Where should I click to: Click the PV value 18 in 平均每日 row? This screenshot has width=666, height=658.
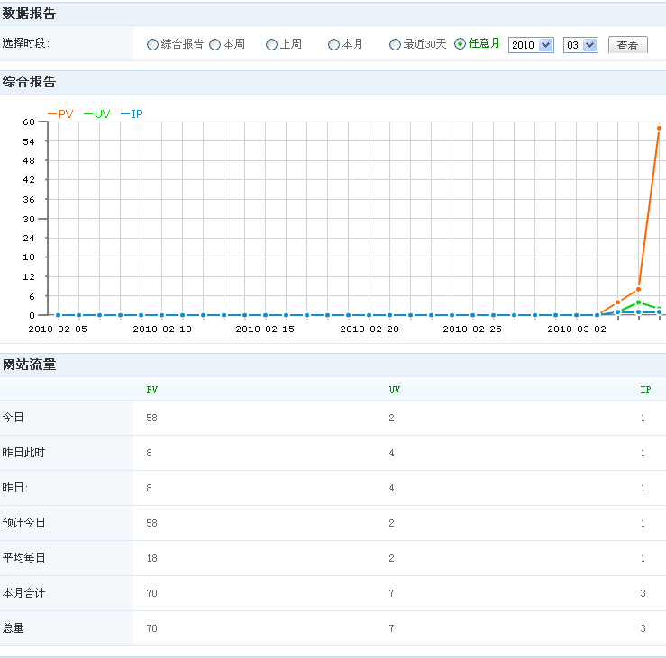[x=151, y=558]
